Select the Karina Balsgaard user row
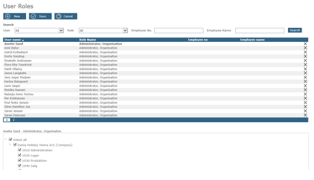Viewport: 314px width, 180px height. pos(156,81)
